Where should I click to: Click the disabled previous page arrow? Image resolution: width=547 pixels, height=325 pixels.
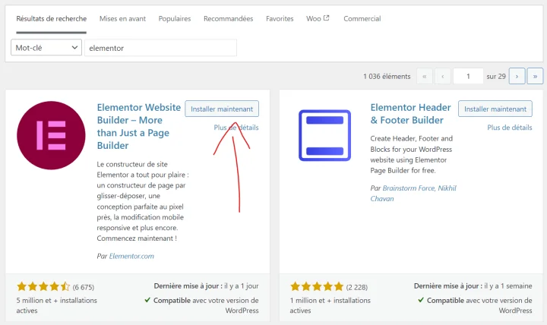point(443,76)
